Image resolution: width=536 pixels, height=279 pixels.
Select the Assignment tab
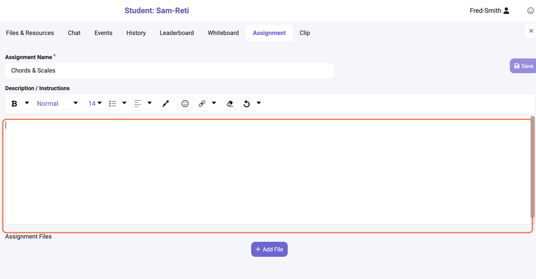[x=269, y=33]
